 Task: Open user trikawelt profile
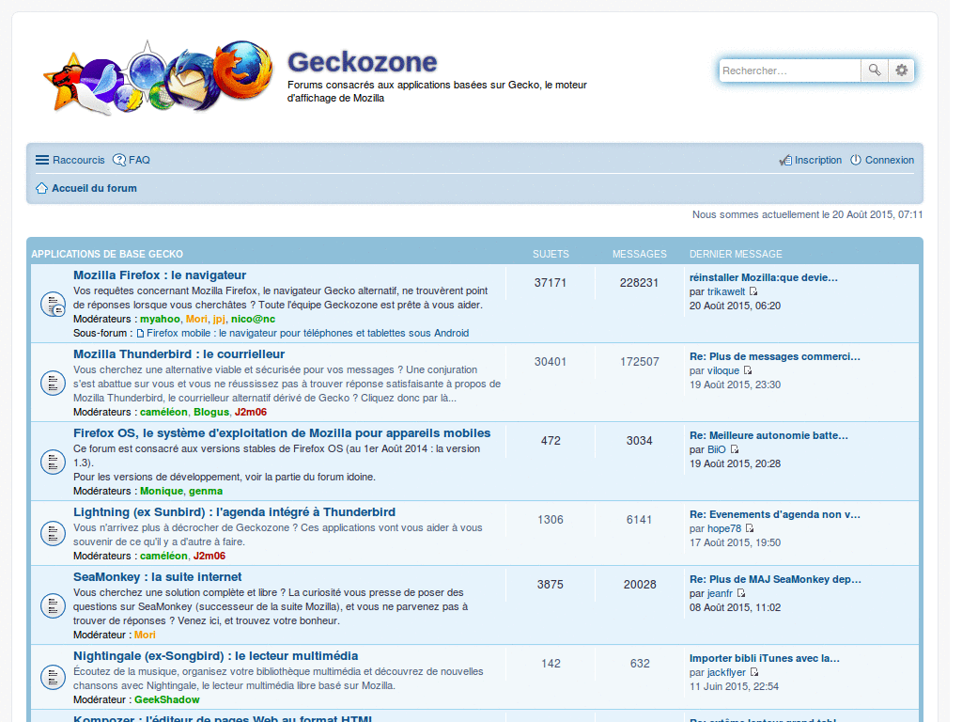tap(726, 292)
